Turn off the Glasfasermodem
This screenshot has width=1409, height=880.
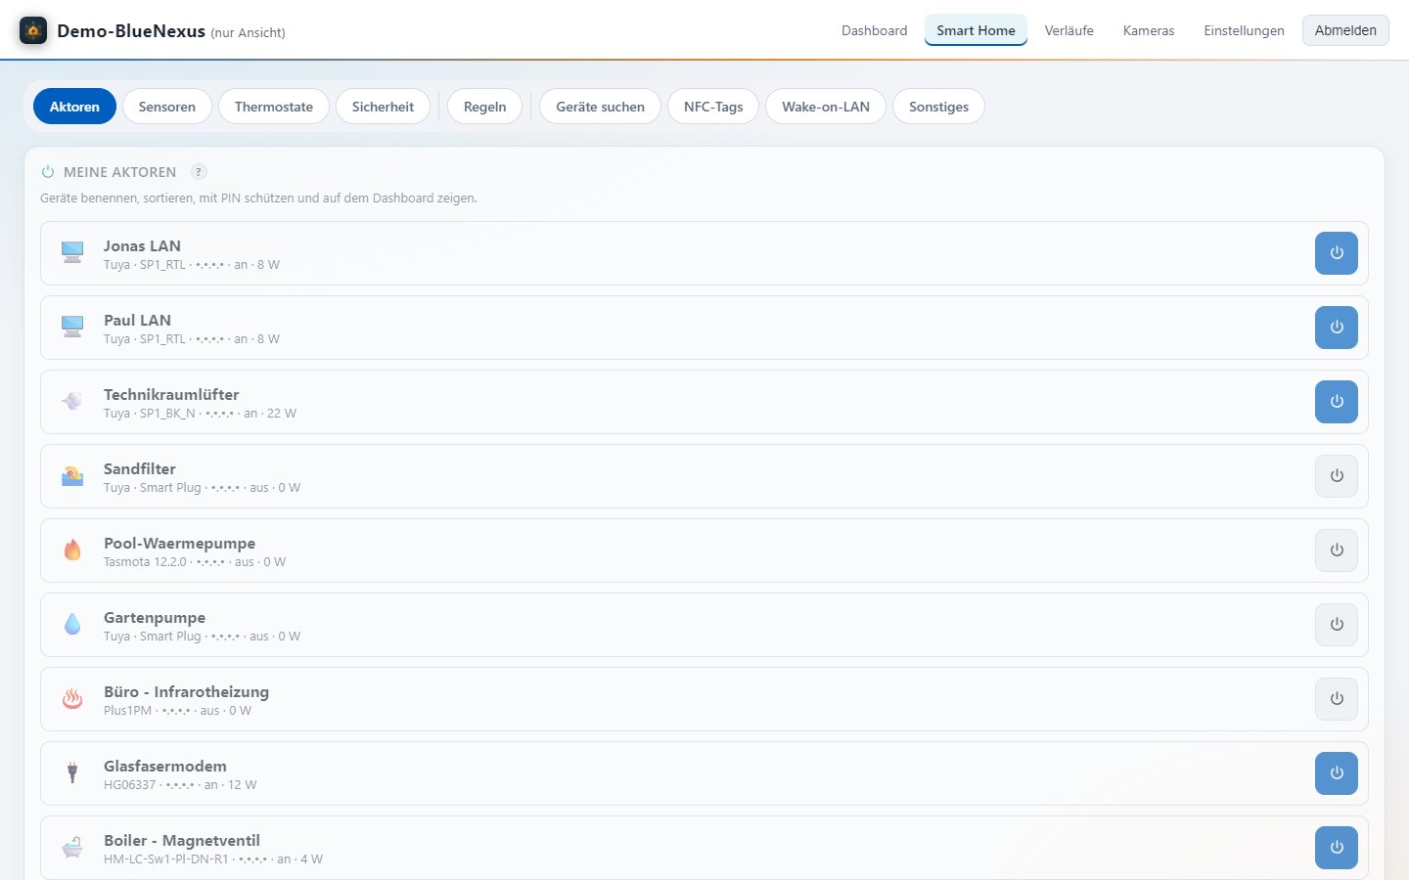pyautogui.click(x=1337, y=773)
